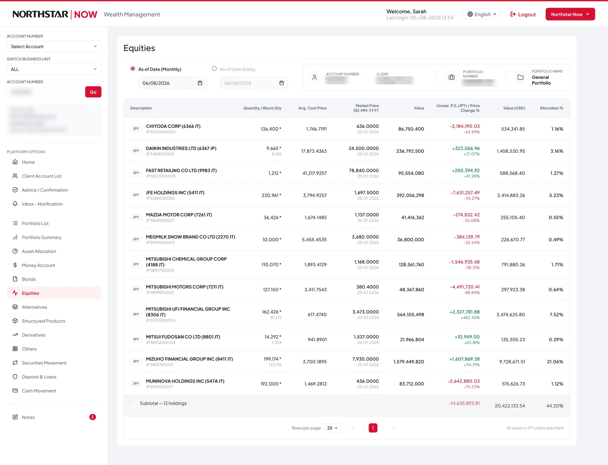Click the Notes badge showing 2
608x465 pixels.
click(92, 417)
